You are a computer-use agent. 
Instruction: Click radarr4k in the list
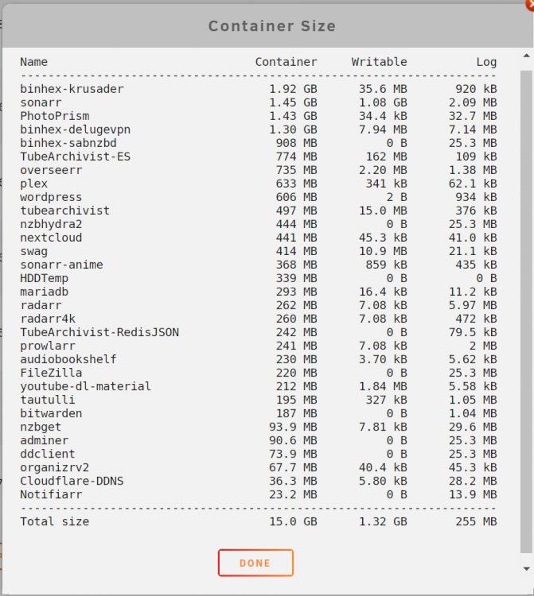click(x=48, y=319)
